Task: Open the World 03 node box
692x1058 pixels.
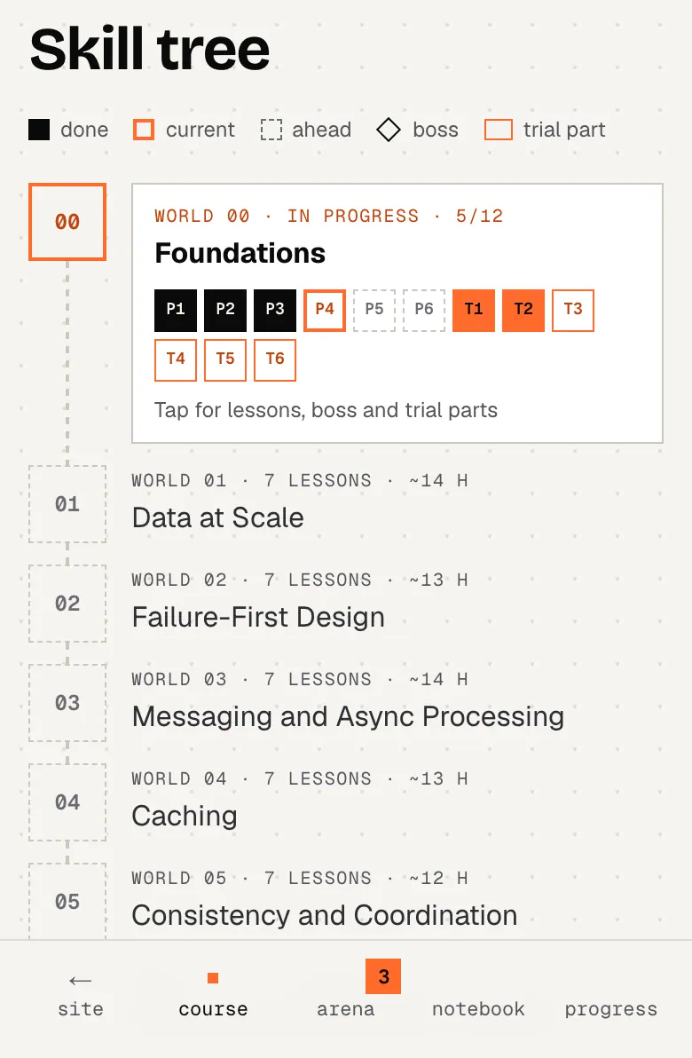Action: 67,702
